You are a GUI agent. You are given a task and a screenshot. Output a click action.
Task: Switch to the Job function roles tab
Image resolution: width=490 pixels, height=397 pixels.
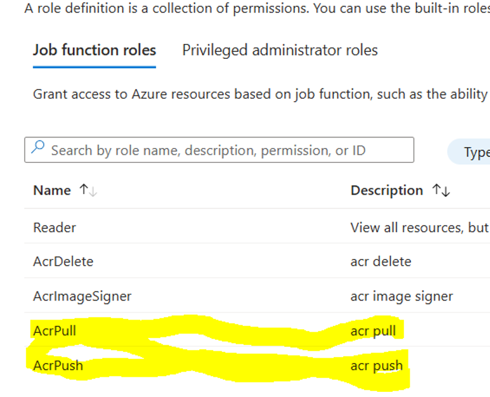coord(94,50)
